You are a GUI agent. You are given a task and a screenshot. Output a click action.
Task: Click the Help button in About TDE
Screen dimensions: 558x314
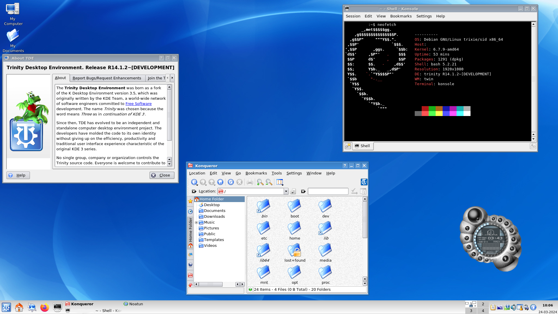click(x=18, y=175)
